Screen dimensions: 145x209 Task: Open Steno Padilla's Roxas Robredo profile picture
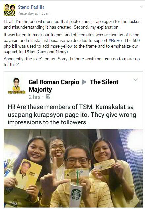(10, 10)
